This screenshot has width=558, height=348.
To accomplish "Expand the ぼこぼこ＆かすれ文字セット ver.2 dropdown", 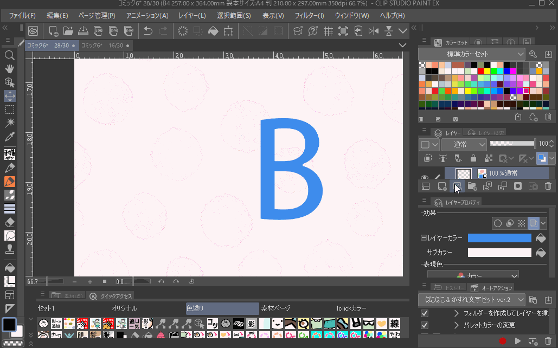I will pos(471,299).
